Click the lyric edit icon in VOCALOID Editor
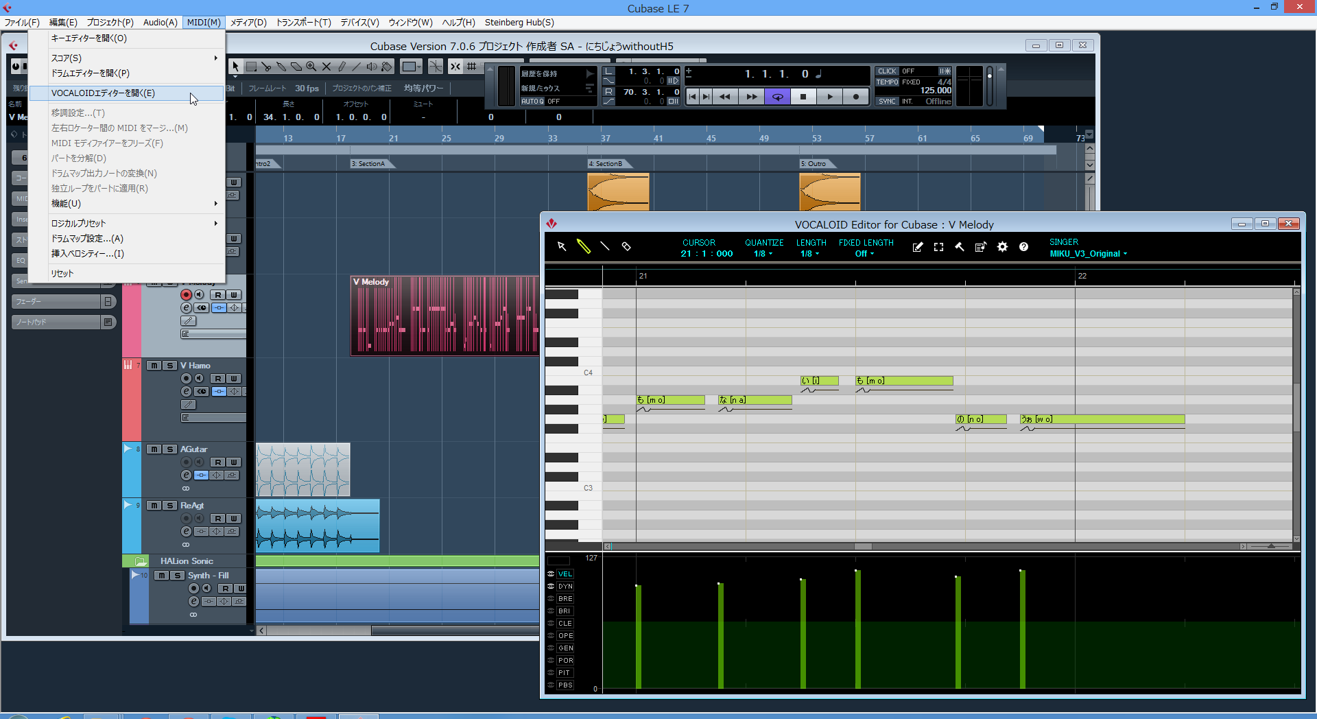Viewport: 1317px width, 719px height. click(x=917, y=247)
